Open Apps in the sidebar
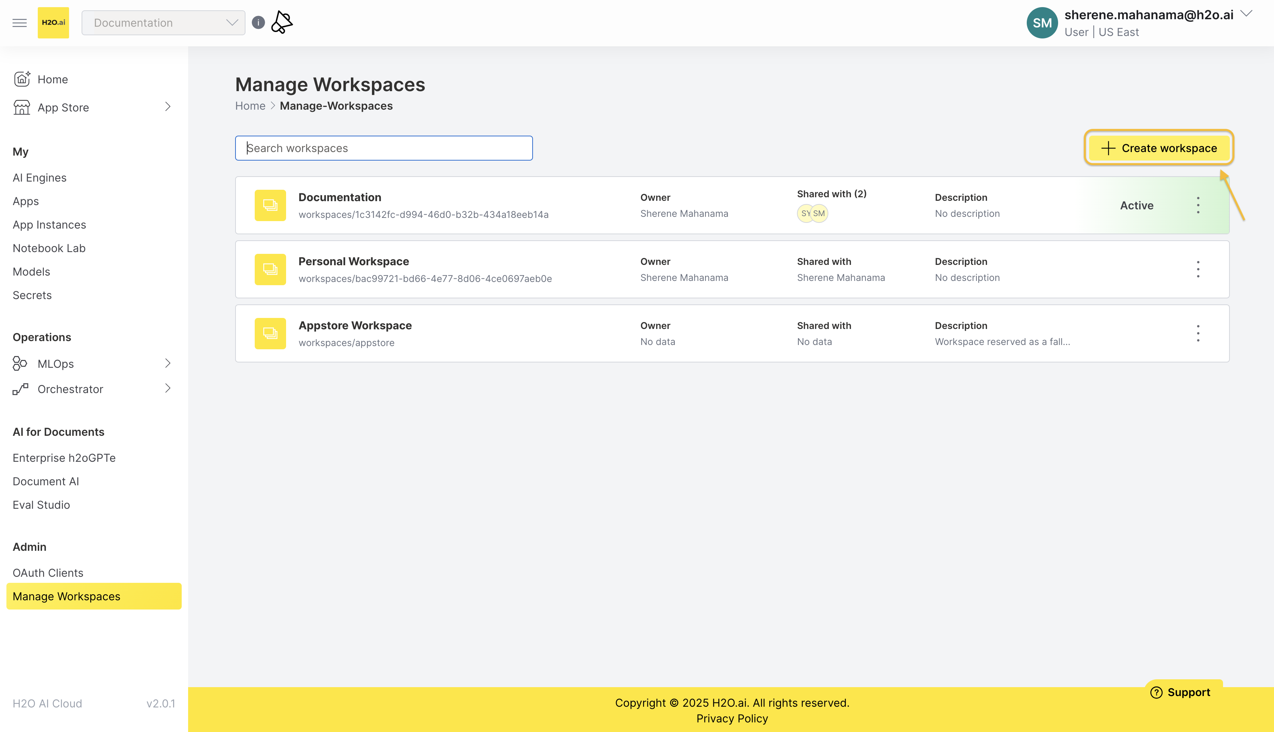 pos(26,201)
